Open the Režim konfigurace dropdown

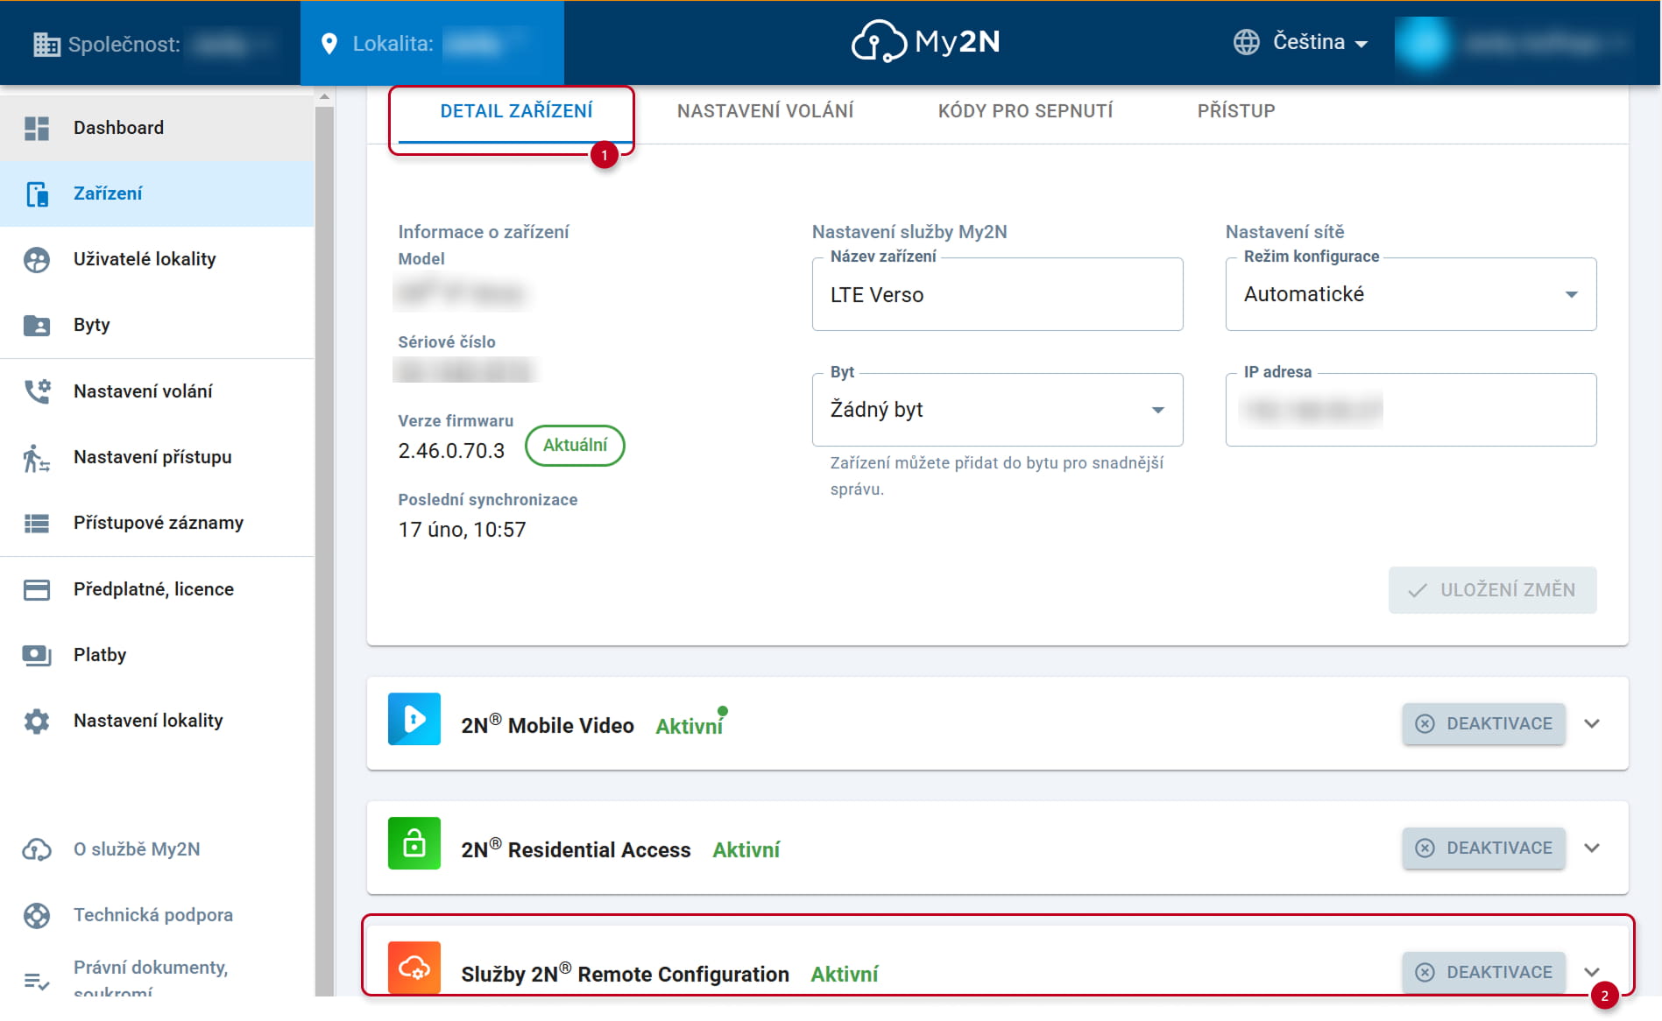click(x=1411, y=294)
